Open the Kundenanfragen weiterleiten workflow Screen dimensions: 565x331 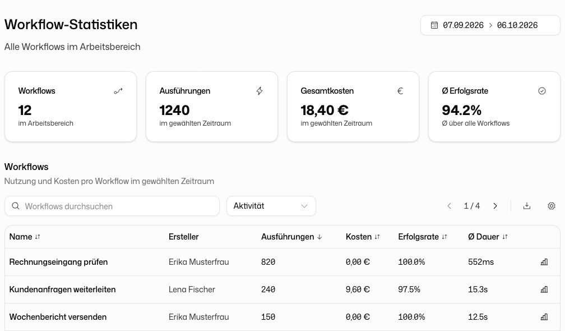62,289
